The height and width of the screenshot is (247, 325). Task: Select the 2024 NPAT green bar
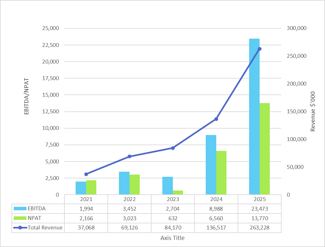pyautogui.click(x=221, y=173)
